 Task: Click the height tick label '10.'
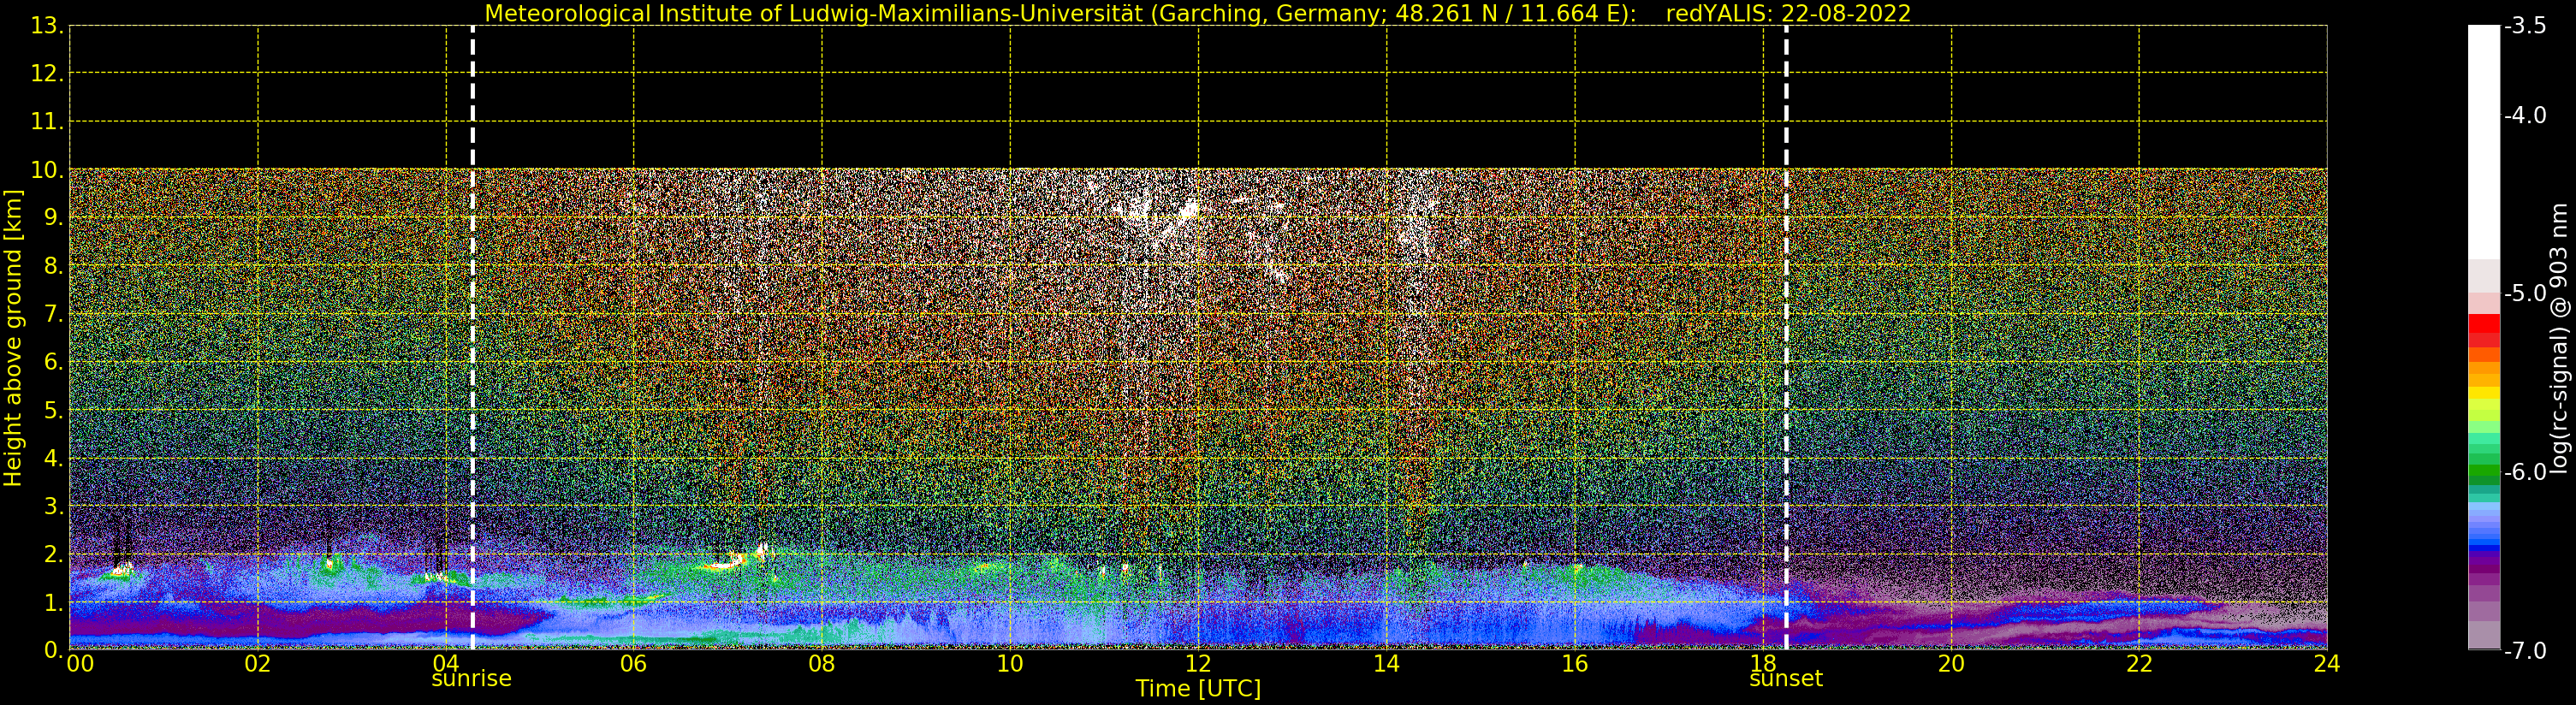(x=47, y=170)
